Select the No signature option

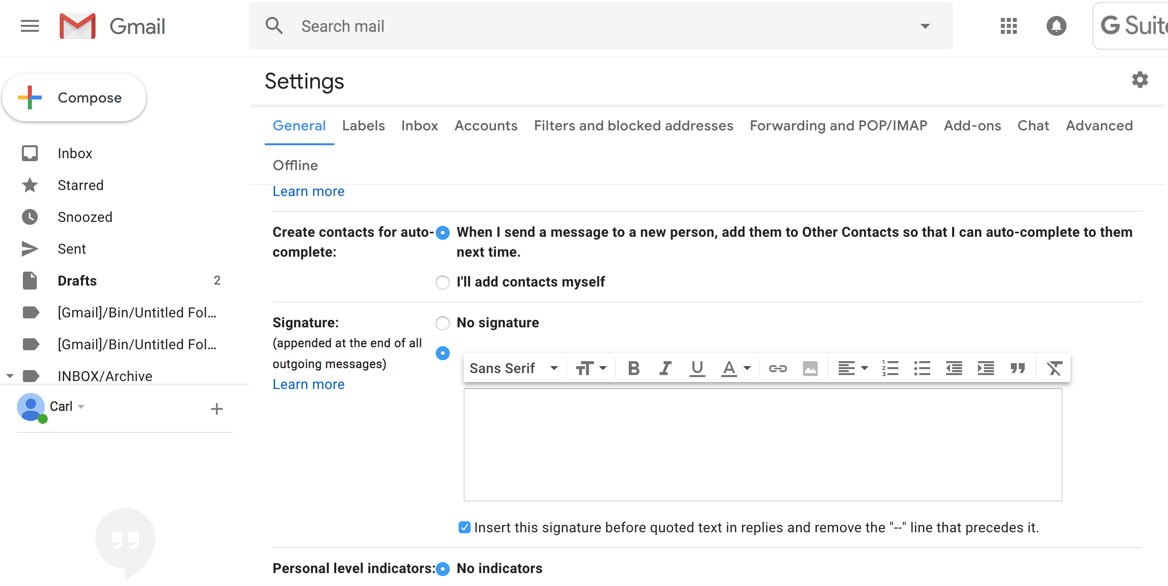pos(442,323)
